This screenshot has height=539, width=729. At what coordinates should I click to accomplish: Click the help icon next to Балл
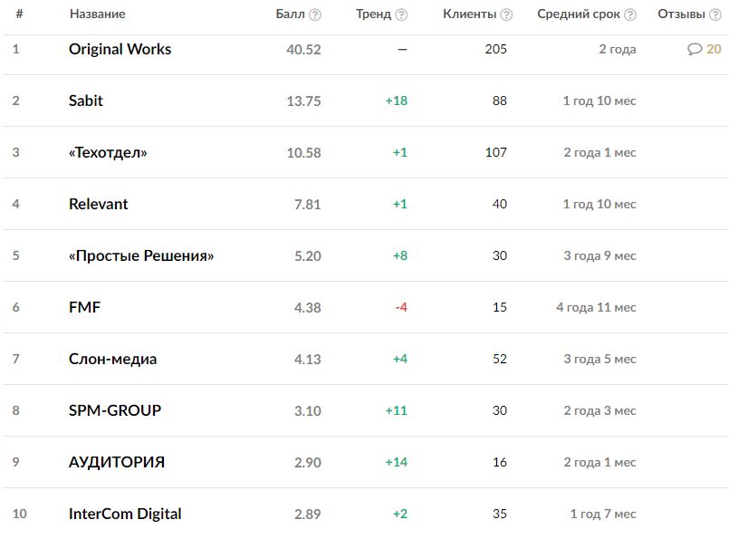point(315,14)
